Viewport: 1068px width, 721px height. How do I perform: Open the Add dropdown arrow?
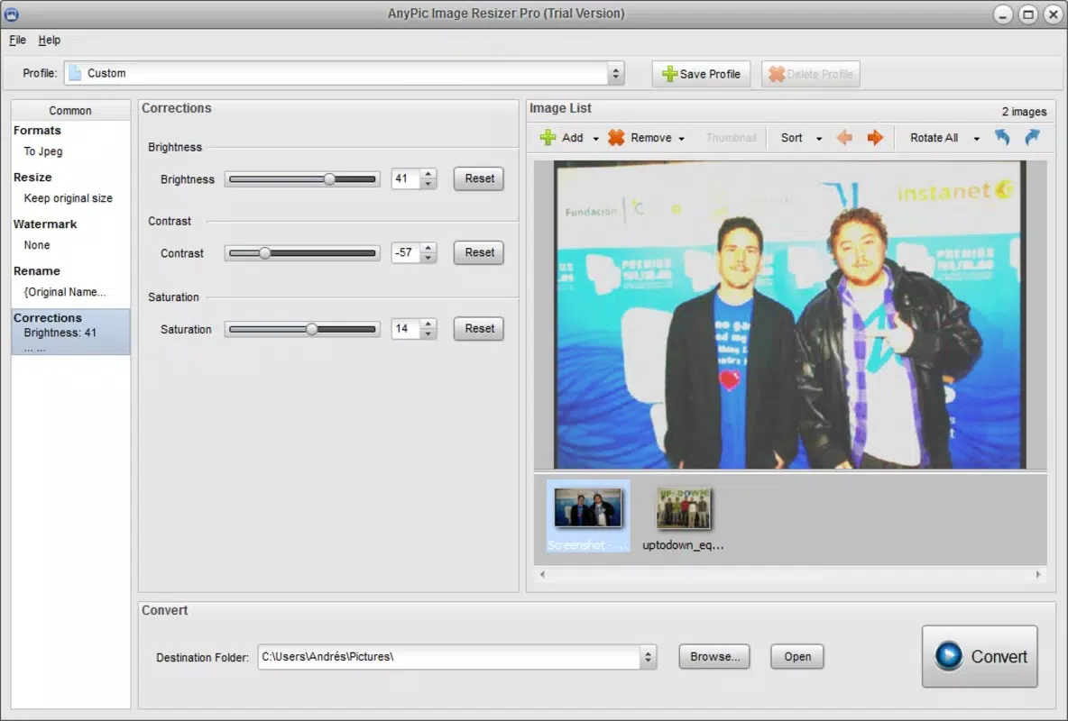click(596, 138)
